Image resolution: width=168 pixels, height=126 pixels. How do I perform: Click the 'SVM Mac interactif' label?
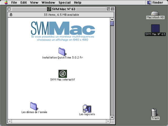62,80
